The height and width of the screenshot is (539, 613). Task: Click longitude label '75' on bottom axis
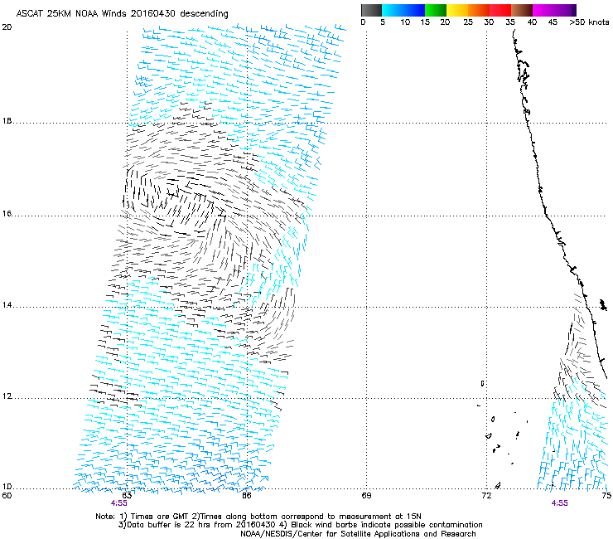pyautogui.click(x=606, y=496)
